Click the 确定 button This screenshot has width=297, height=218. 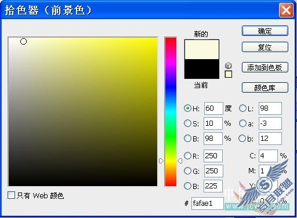pos(265,31)
